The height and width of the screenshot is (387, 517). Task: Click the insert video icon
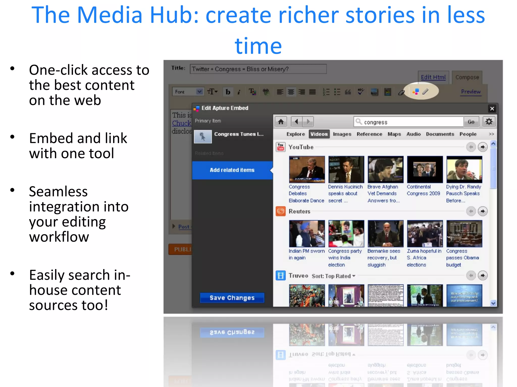[x=387, y=92]
